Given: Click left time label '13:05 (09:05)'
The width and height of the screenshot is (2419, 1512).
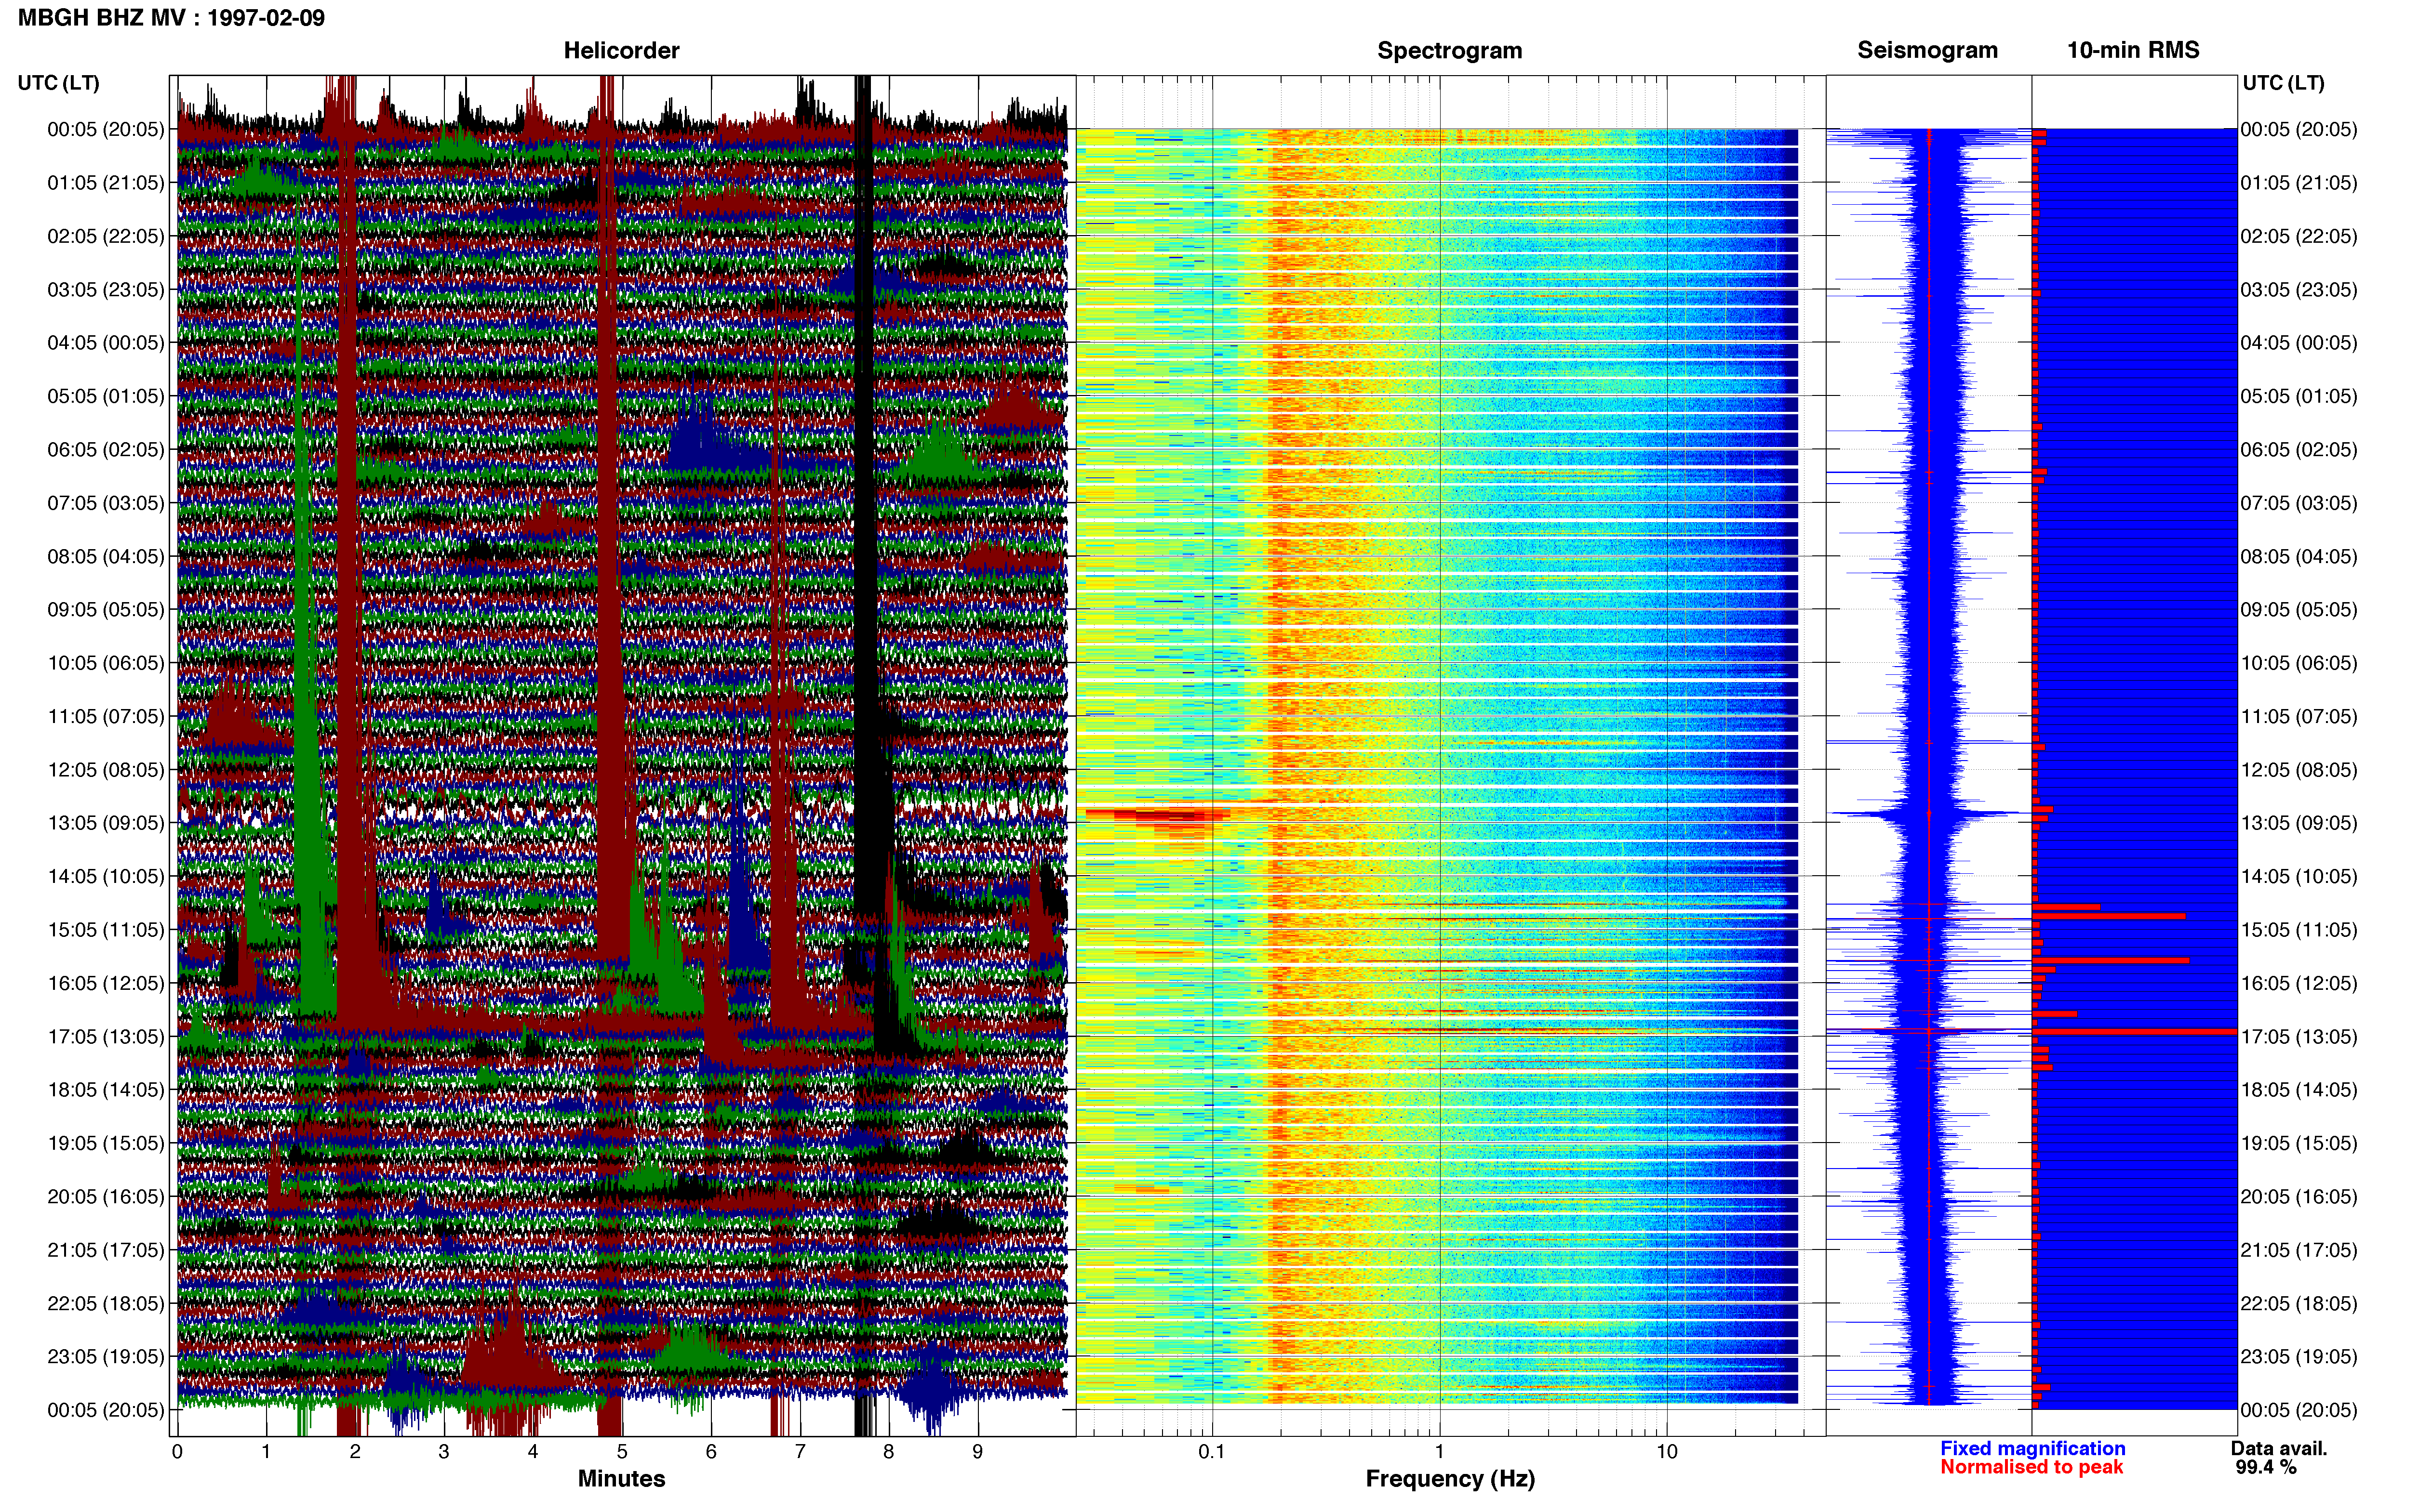Looking at the screenshot, I should tap(105, 823).
